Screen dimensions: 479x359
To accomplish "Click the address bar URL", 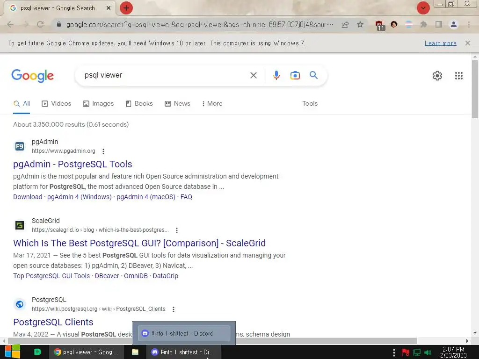I will (x=200, y=24).
